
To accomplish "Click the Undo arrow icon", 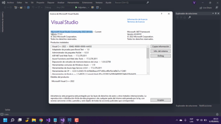I will 33,8.
